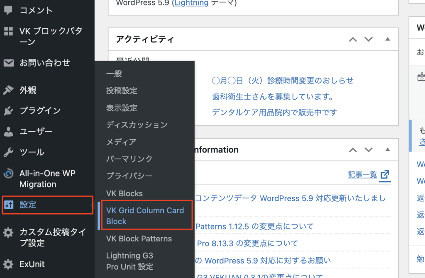Screen dimensions: 425x278
Task: Select VK Block Patterns in the submenu
Action: (139, 239)
